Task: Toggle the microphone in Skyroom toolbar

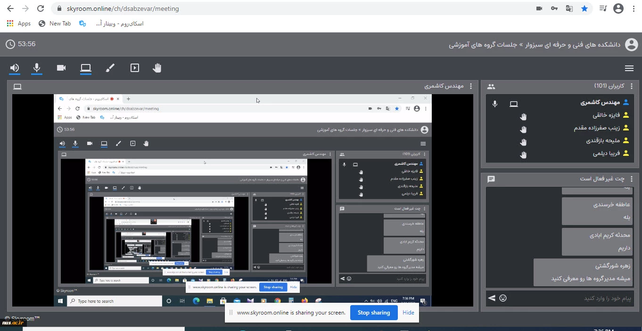Action: (37, 68)
